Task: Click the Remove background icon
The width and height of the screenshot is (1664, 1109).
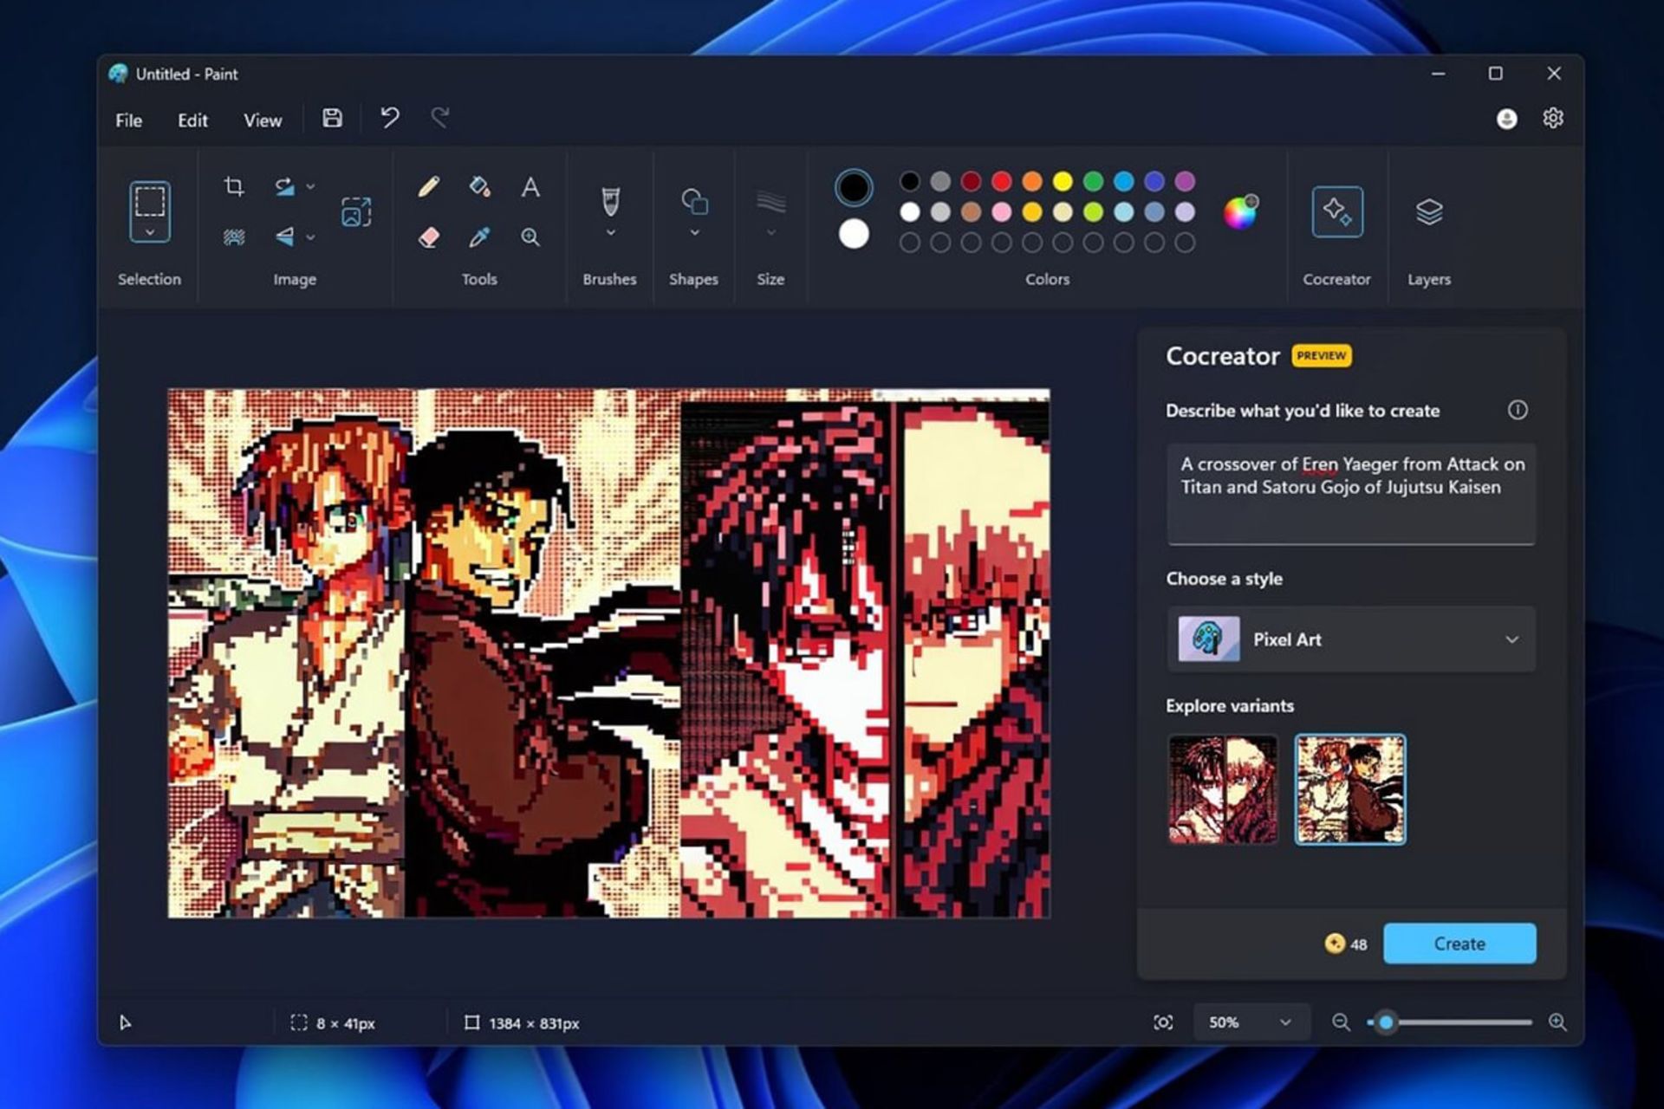Action: [234, 238]
